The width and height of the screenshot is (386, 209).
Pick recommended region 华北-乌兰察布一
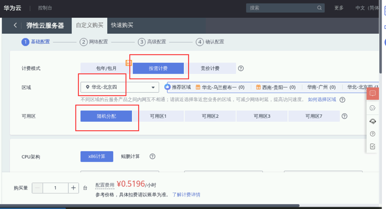(x=220, y=87)
